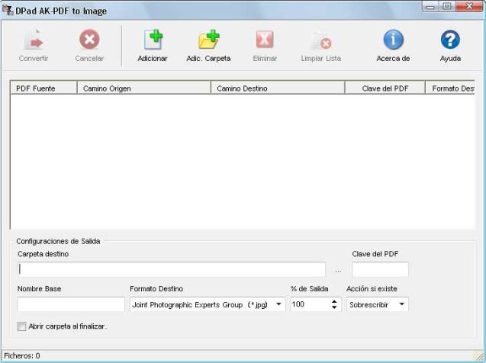Focus the Carpeta destino input field
Screen dimensions: 486x363
172,269
